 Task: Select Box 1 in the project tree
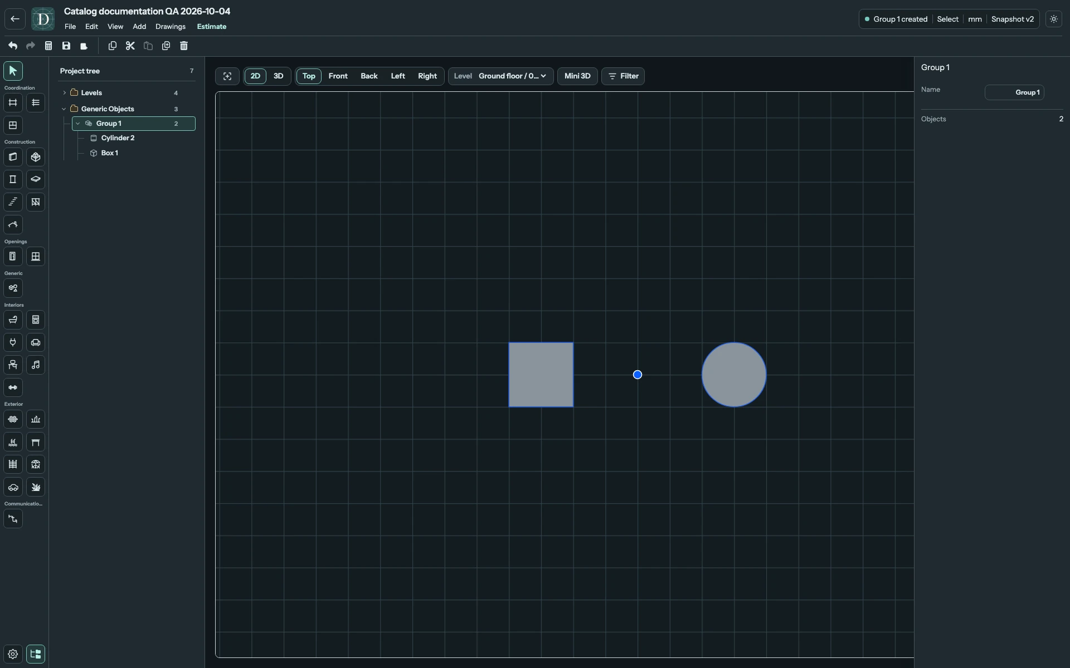(109, 153)
